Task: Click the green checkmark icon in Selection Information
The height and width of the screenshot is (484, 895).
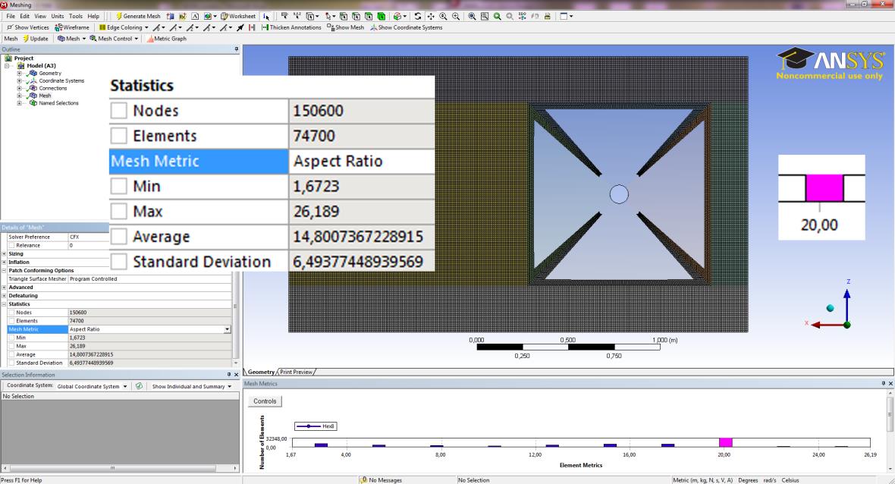Action: point(139,386)
